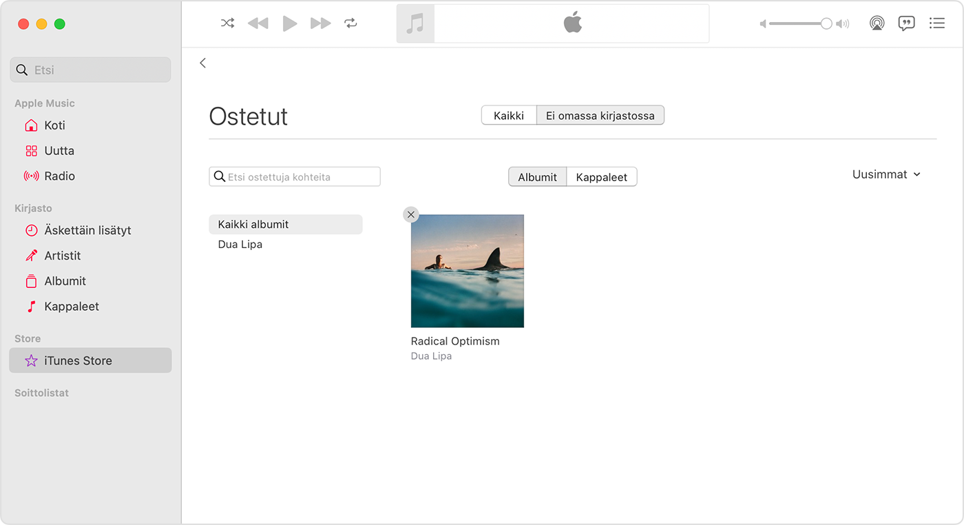Switch purchases filter to Kaikki
964x525 pixels.
pyautogui.click(x=509, y=115)
